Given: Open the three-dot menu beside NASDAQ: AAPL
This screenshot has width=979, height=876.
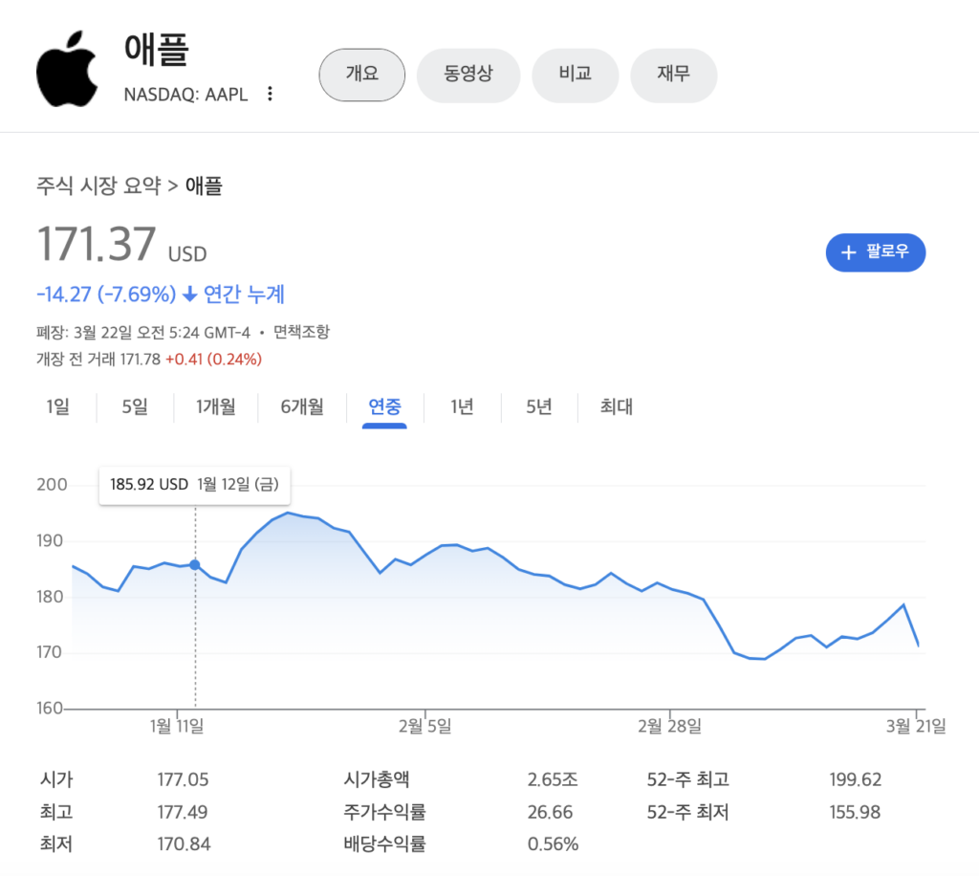Looking at the screenshot, I should (x=271, y=94).
